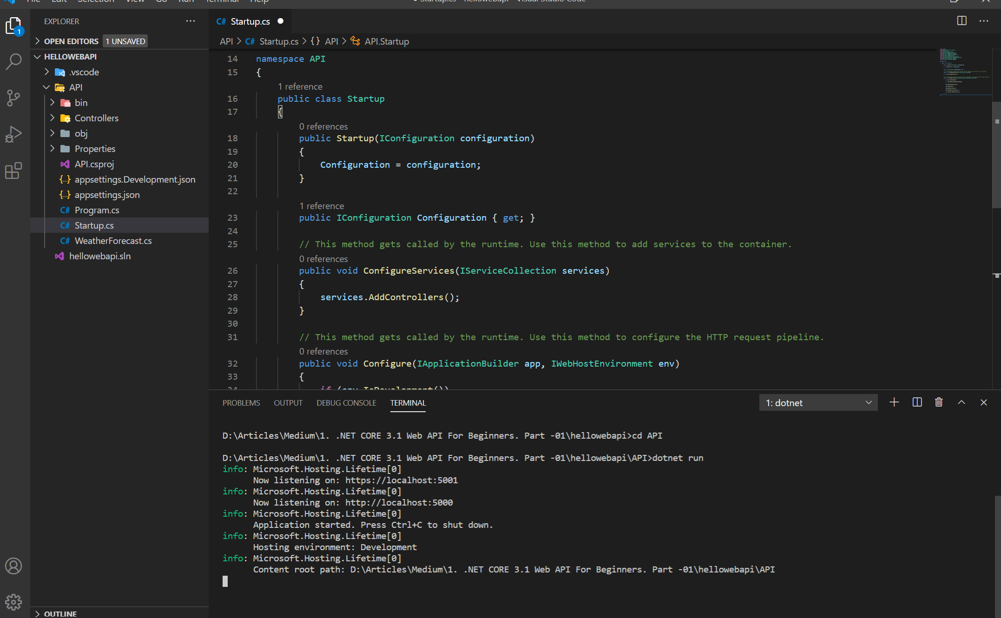The image size is (1001, 618).
Task: Open the Search view in activity bar
Action: click(13, 61)
